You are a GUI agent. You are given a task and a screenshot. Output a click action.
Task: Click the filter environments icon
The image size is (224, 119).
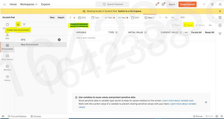[x=24, y=24]
